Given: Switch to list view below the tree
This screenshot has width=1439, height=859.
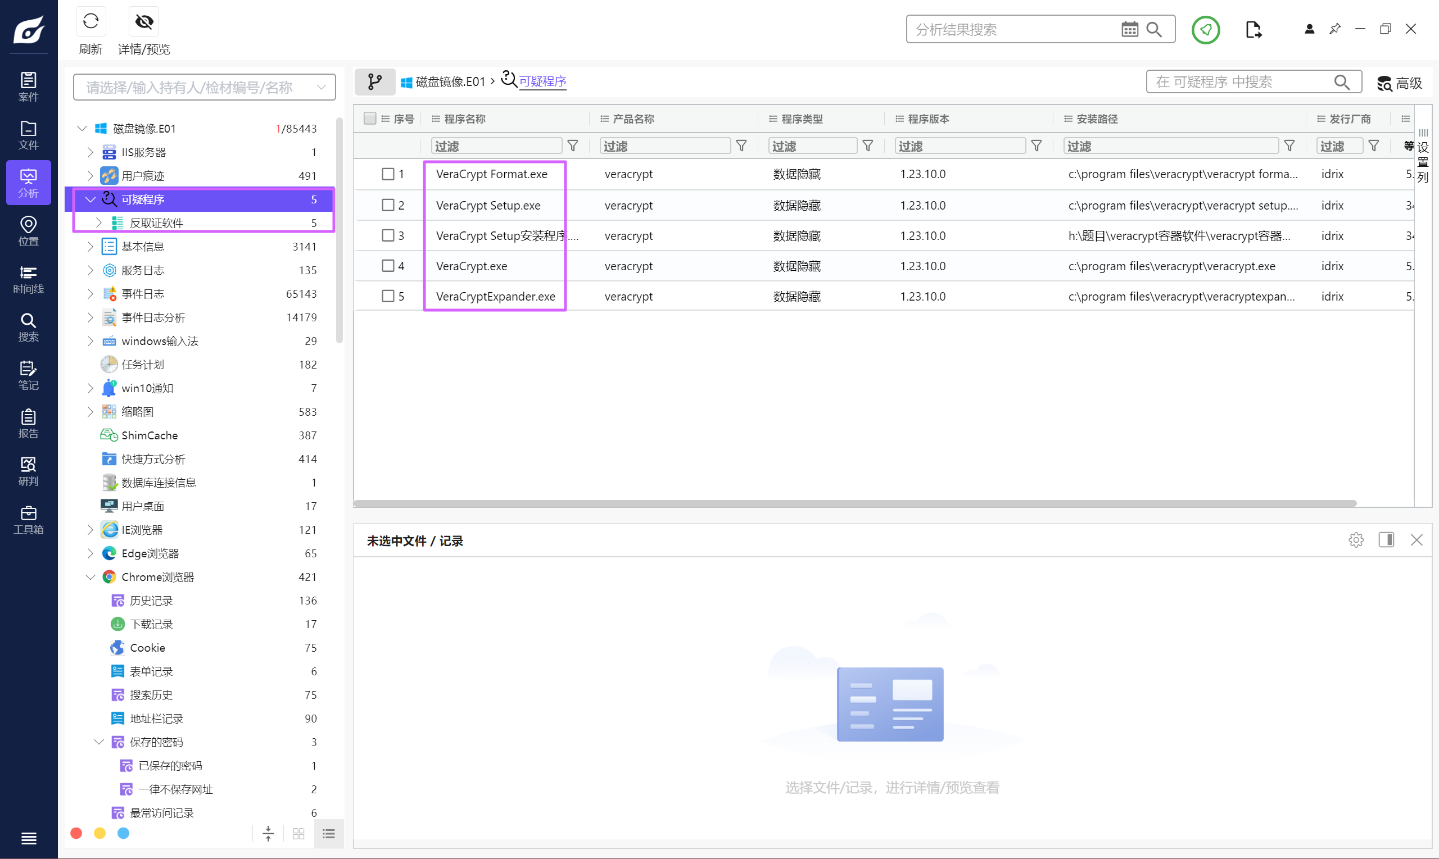Looking at the screenshot, I should pyautogui.click(x=328, y=834).
